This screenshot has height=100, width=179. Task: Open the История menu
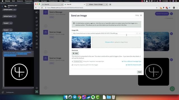[x=37, y=1]
